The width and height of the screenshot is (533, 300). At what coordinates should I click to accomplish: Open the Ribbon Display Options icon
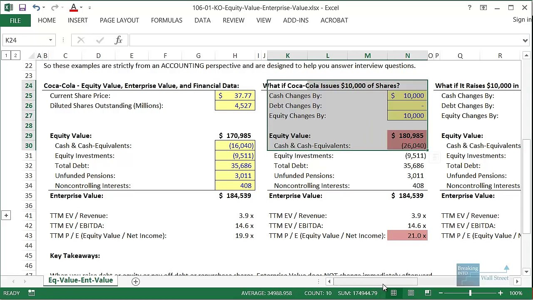[x=483, y=7]
